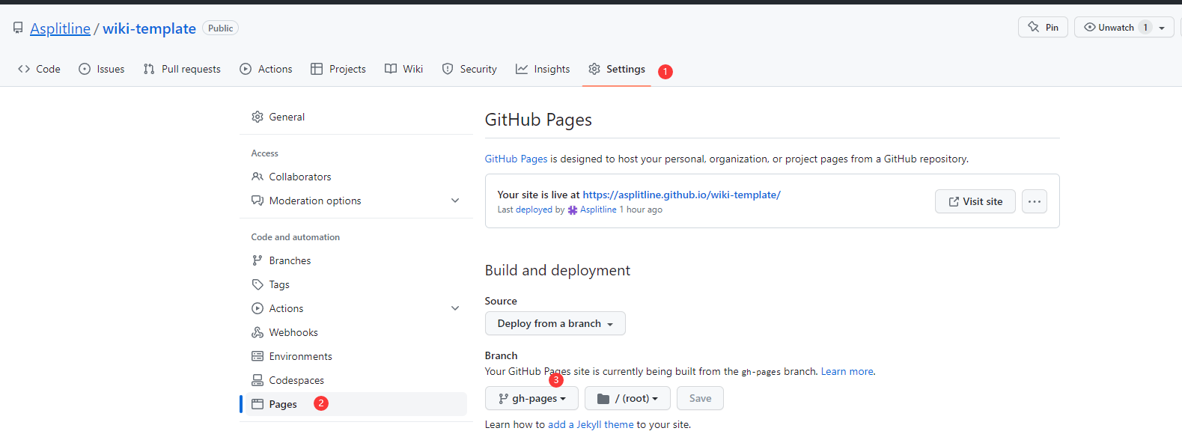1182x434 pixels.
Task: Click the Save button
Action: (x=700, y=398)
